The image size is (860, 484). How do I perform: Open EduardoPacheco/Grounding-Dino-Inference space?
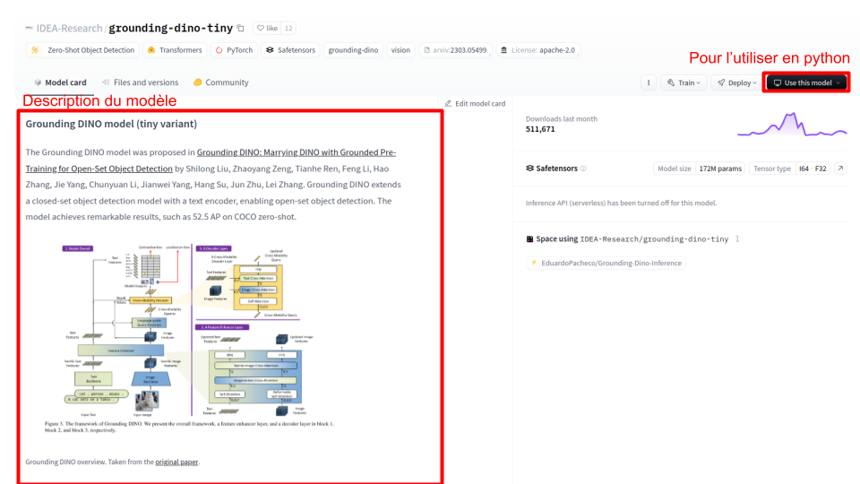click(x=606, y=264)
